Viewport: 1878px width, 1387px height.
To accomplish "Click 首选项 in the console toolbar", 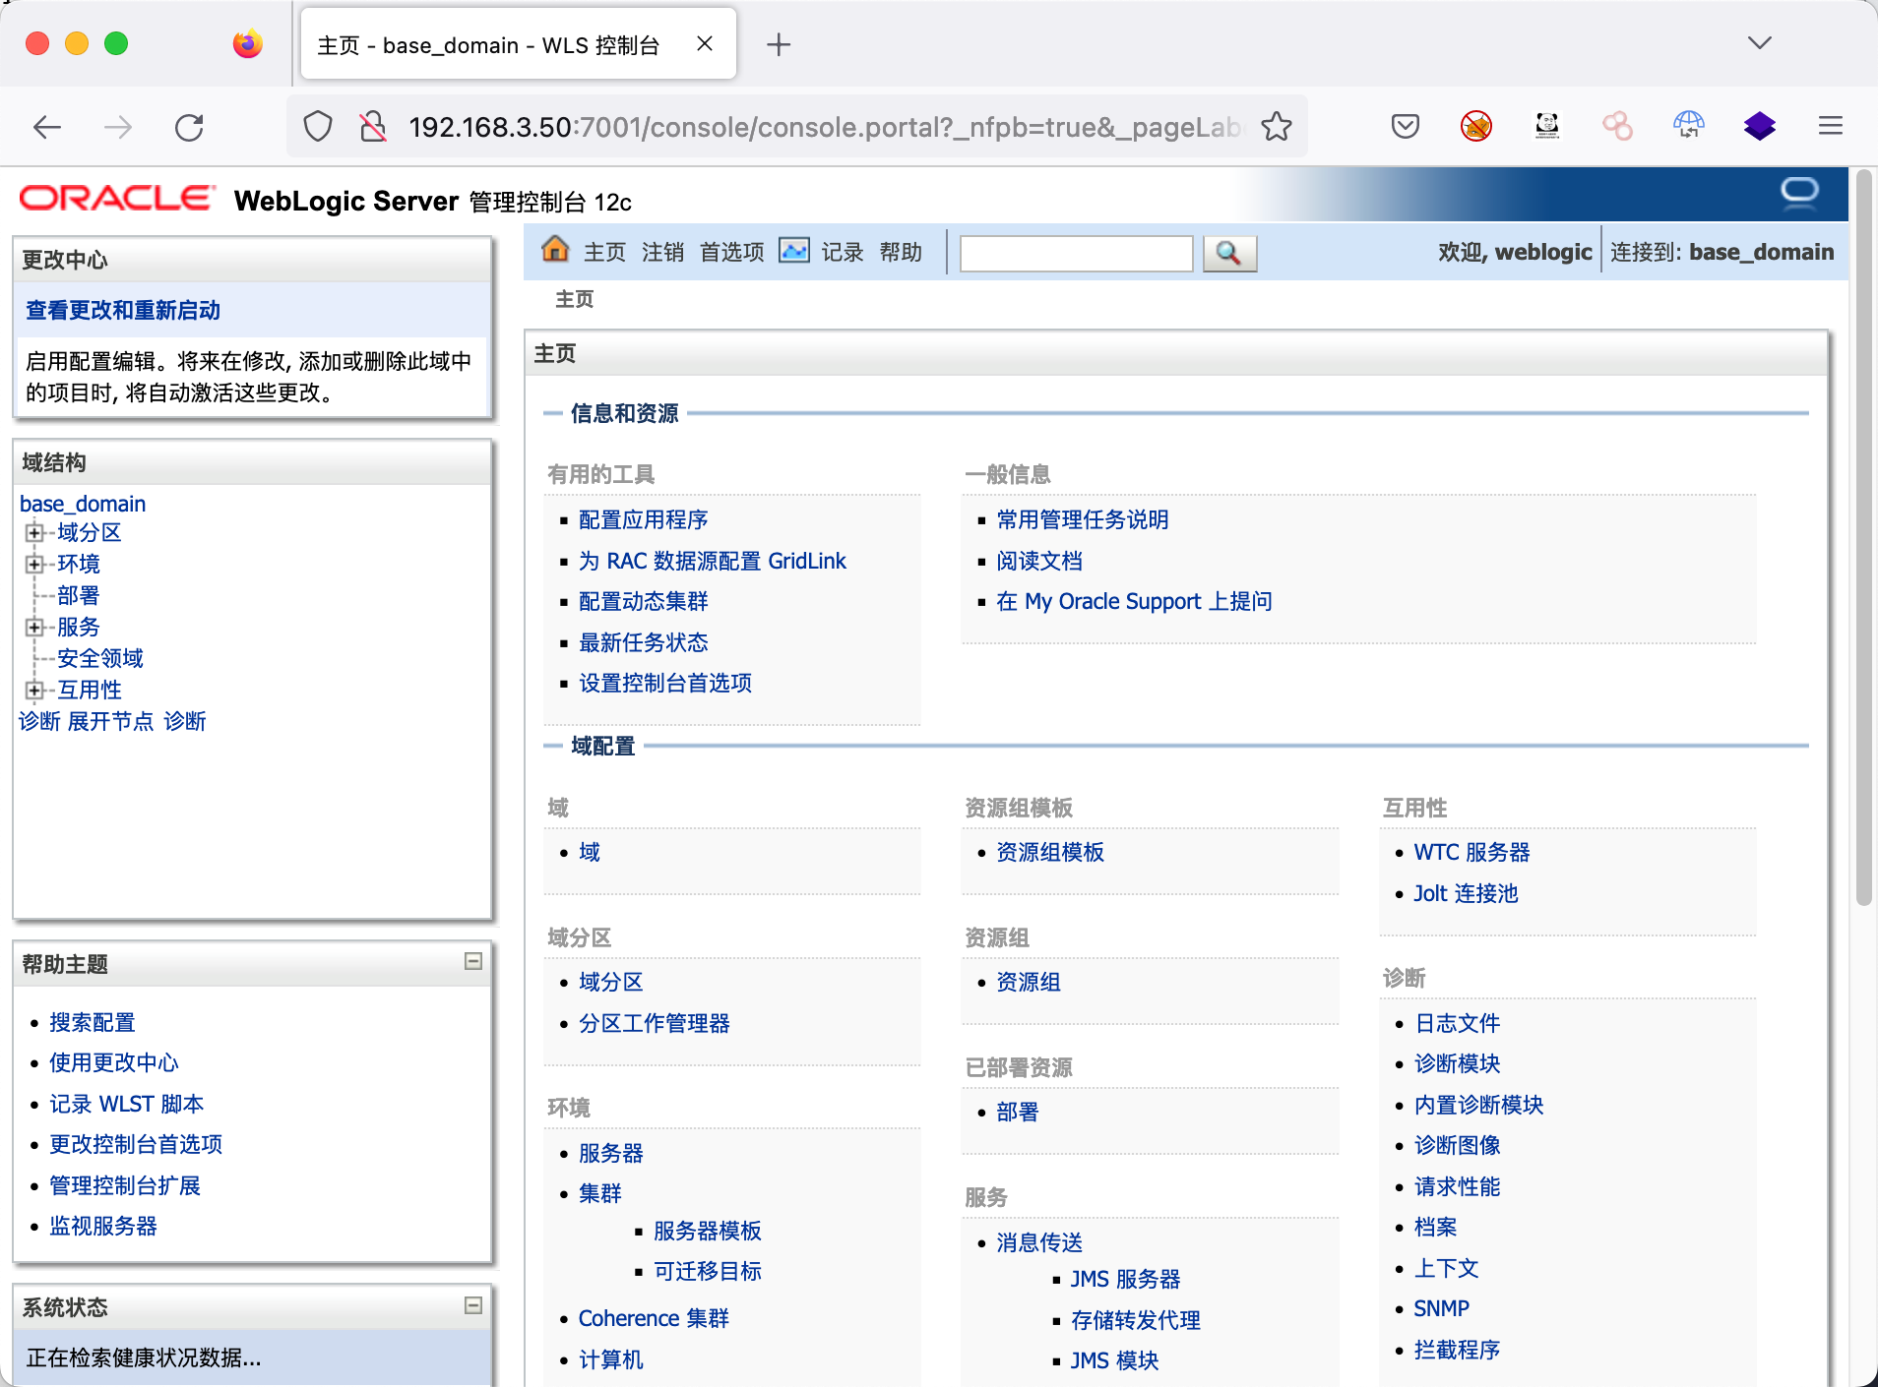I will (731, 253).
